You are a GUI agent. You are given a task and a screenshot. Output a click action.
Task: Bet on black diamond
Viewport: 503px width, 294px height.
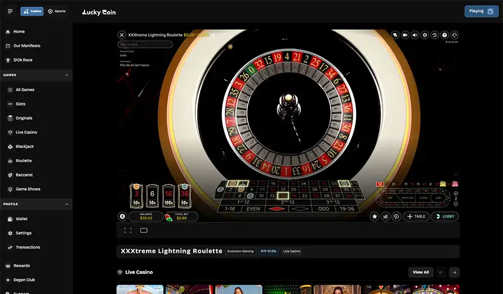pos(300,209)
